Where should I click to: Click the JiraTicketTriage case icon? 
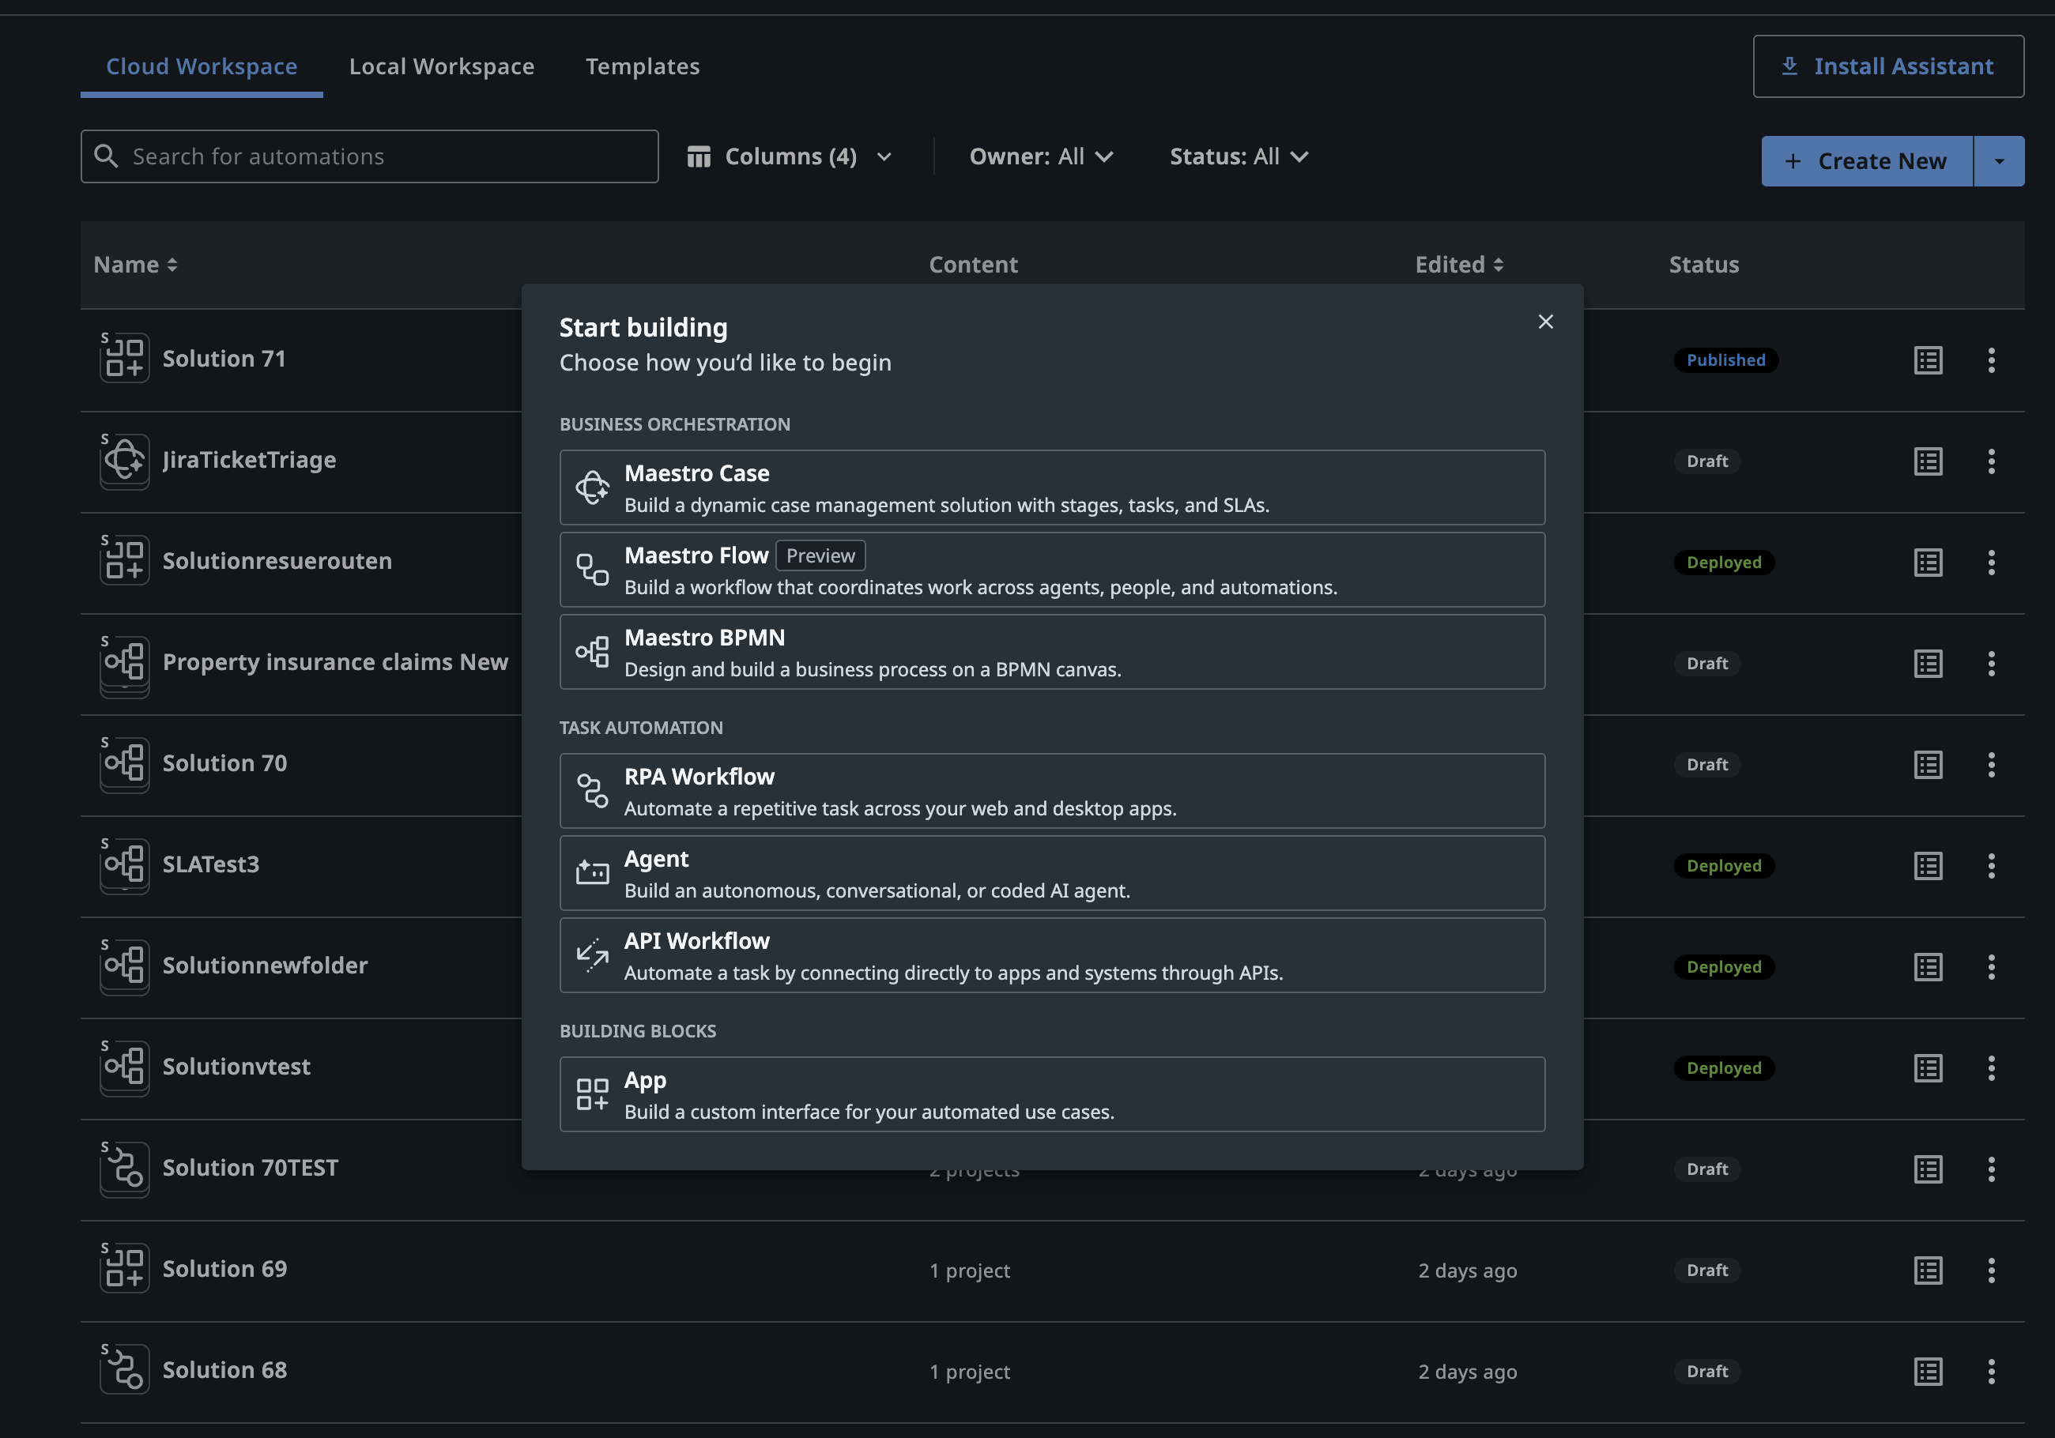(x=124, y=460)
